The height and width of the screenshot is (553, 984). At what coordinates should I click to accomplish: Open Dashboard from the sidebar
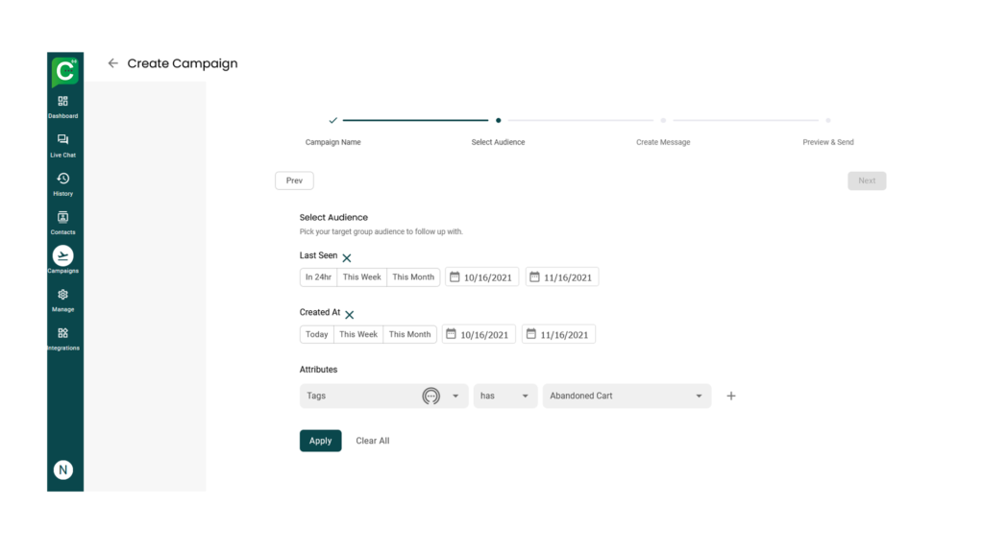pyautogui.click(x=63, y=102)
